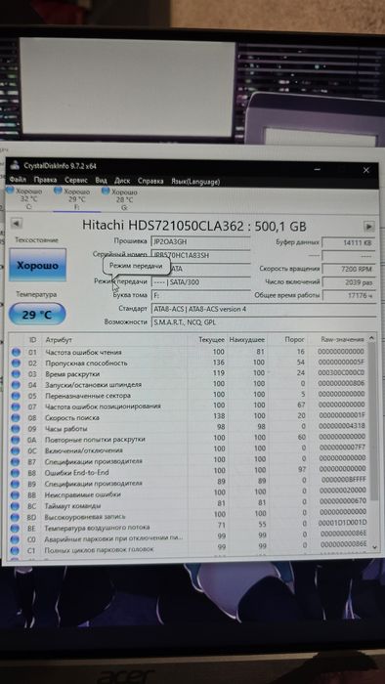Open the Сервис menu
Screen dimensions: 385x684
point(76,180)
